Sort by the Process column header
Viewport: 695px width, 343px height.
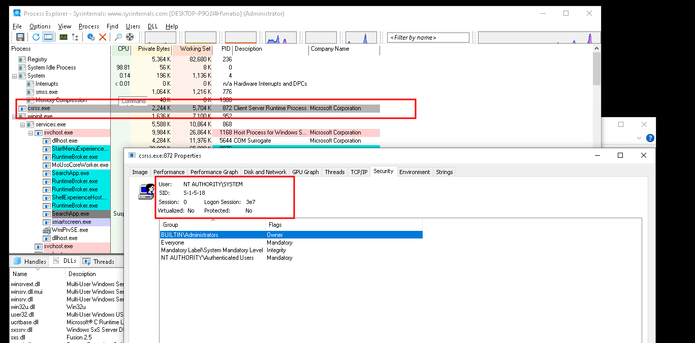point(60,49)
